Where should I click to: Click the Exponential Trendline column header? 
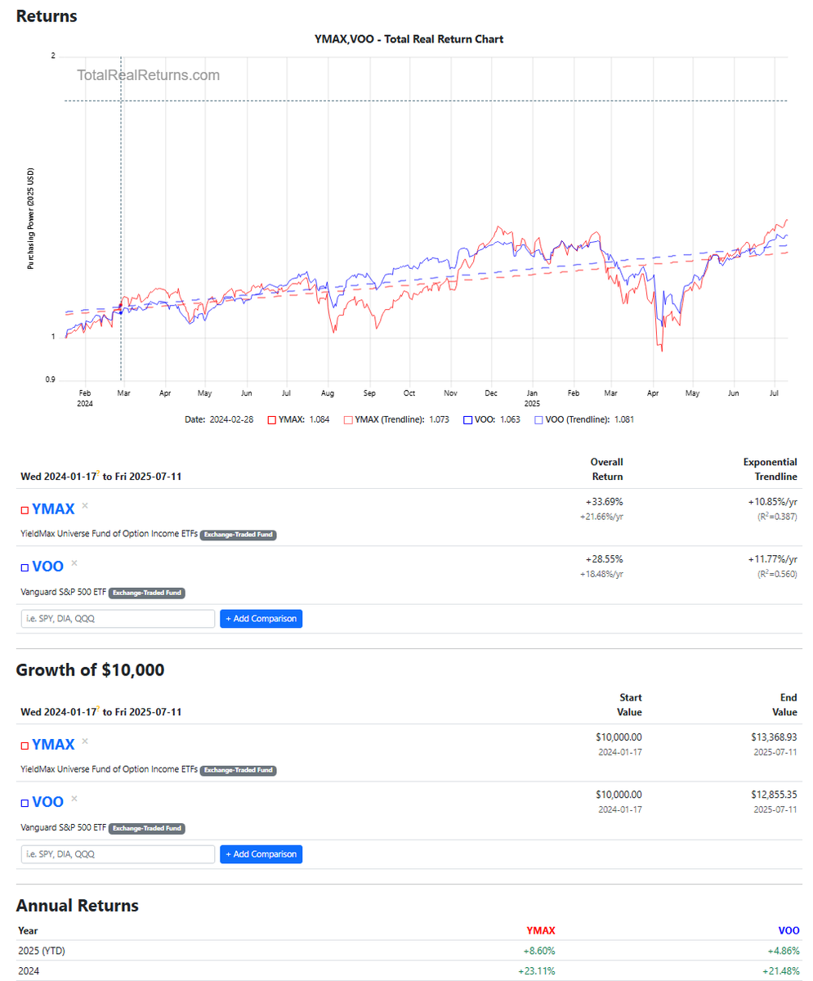pyautogui.click(x=770, y=469)
